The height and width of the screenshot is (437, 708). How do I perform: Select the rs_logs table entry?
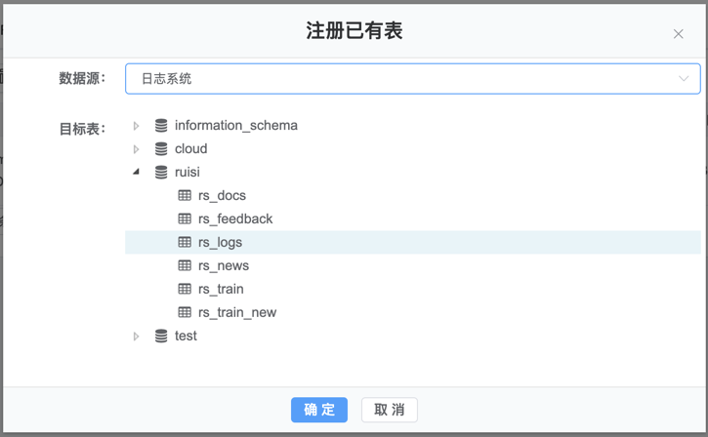point(220,243)
